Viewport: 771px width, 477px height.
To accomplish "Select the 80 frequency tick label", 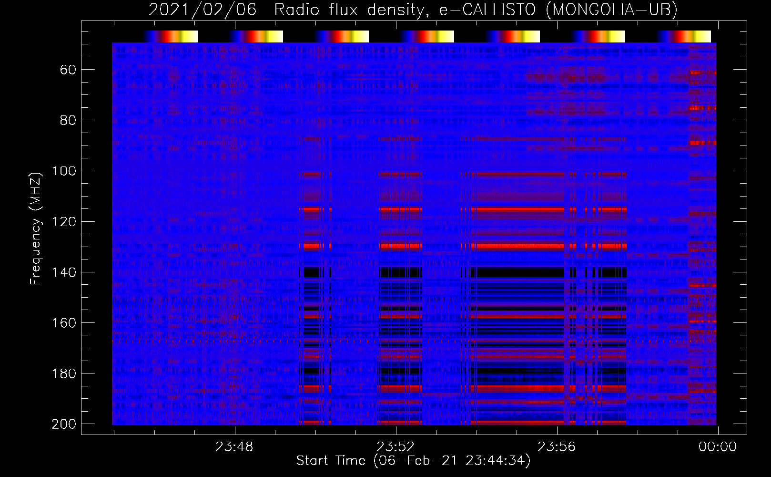I will coord(68,121).
